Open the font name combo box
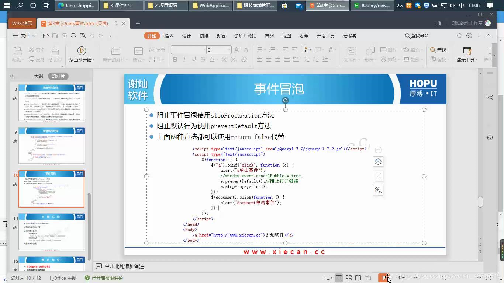504x283 pixels. [x=188, y=50]
